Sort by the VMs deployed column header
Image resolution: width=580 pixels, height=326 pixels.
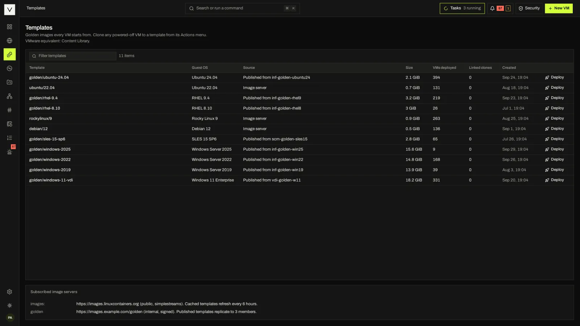(x=444, y=68)
